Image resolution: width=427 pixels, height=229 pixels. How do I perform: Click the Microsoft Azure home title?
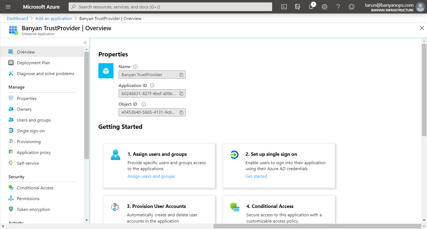tap(41, 7)
